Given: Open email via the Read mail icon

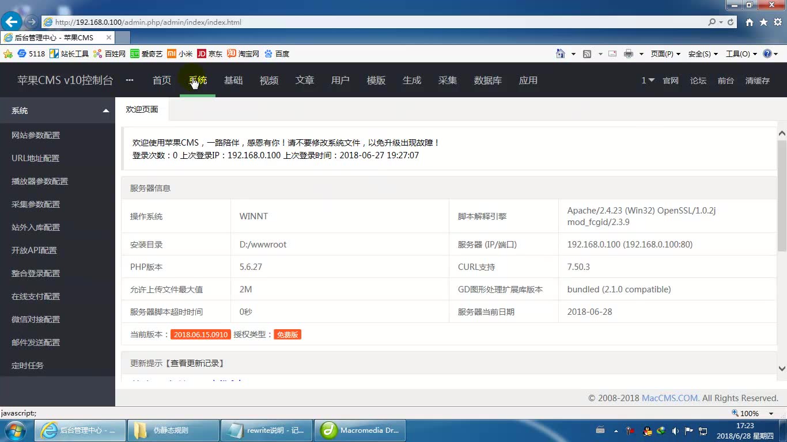Looking at the screenshot, I should [x=612, y=53].
